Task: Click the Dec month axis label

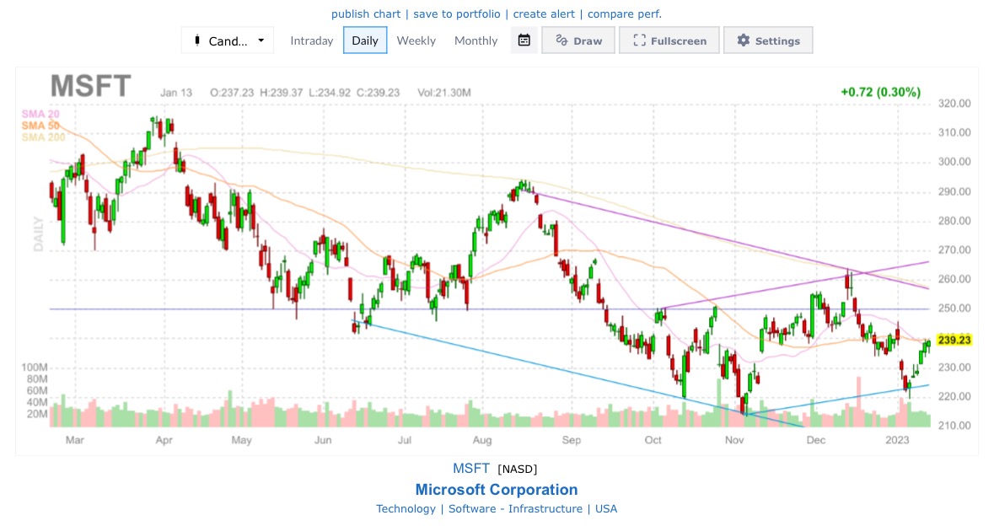Action: click(816, 440)
